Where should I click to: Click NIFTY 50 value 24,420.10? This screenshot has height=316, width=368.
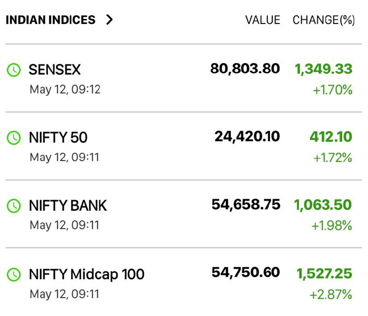[x=247, y=137]
